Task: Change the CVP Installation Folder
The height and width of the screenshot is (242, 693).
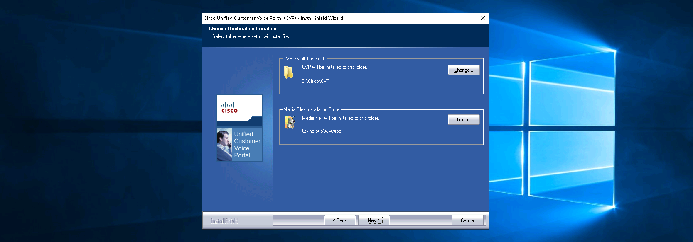Action: click(463, 70)
